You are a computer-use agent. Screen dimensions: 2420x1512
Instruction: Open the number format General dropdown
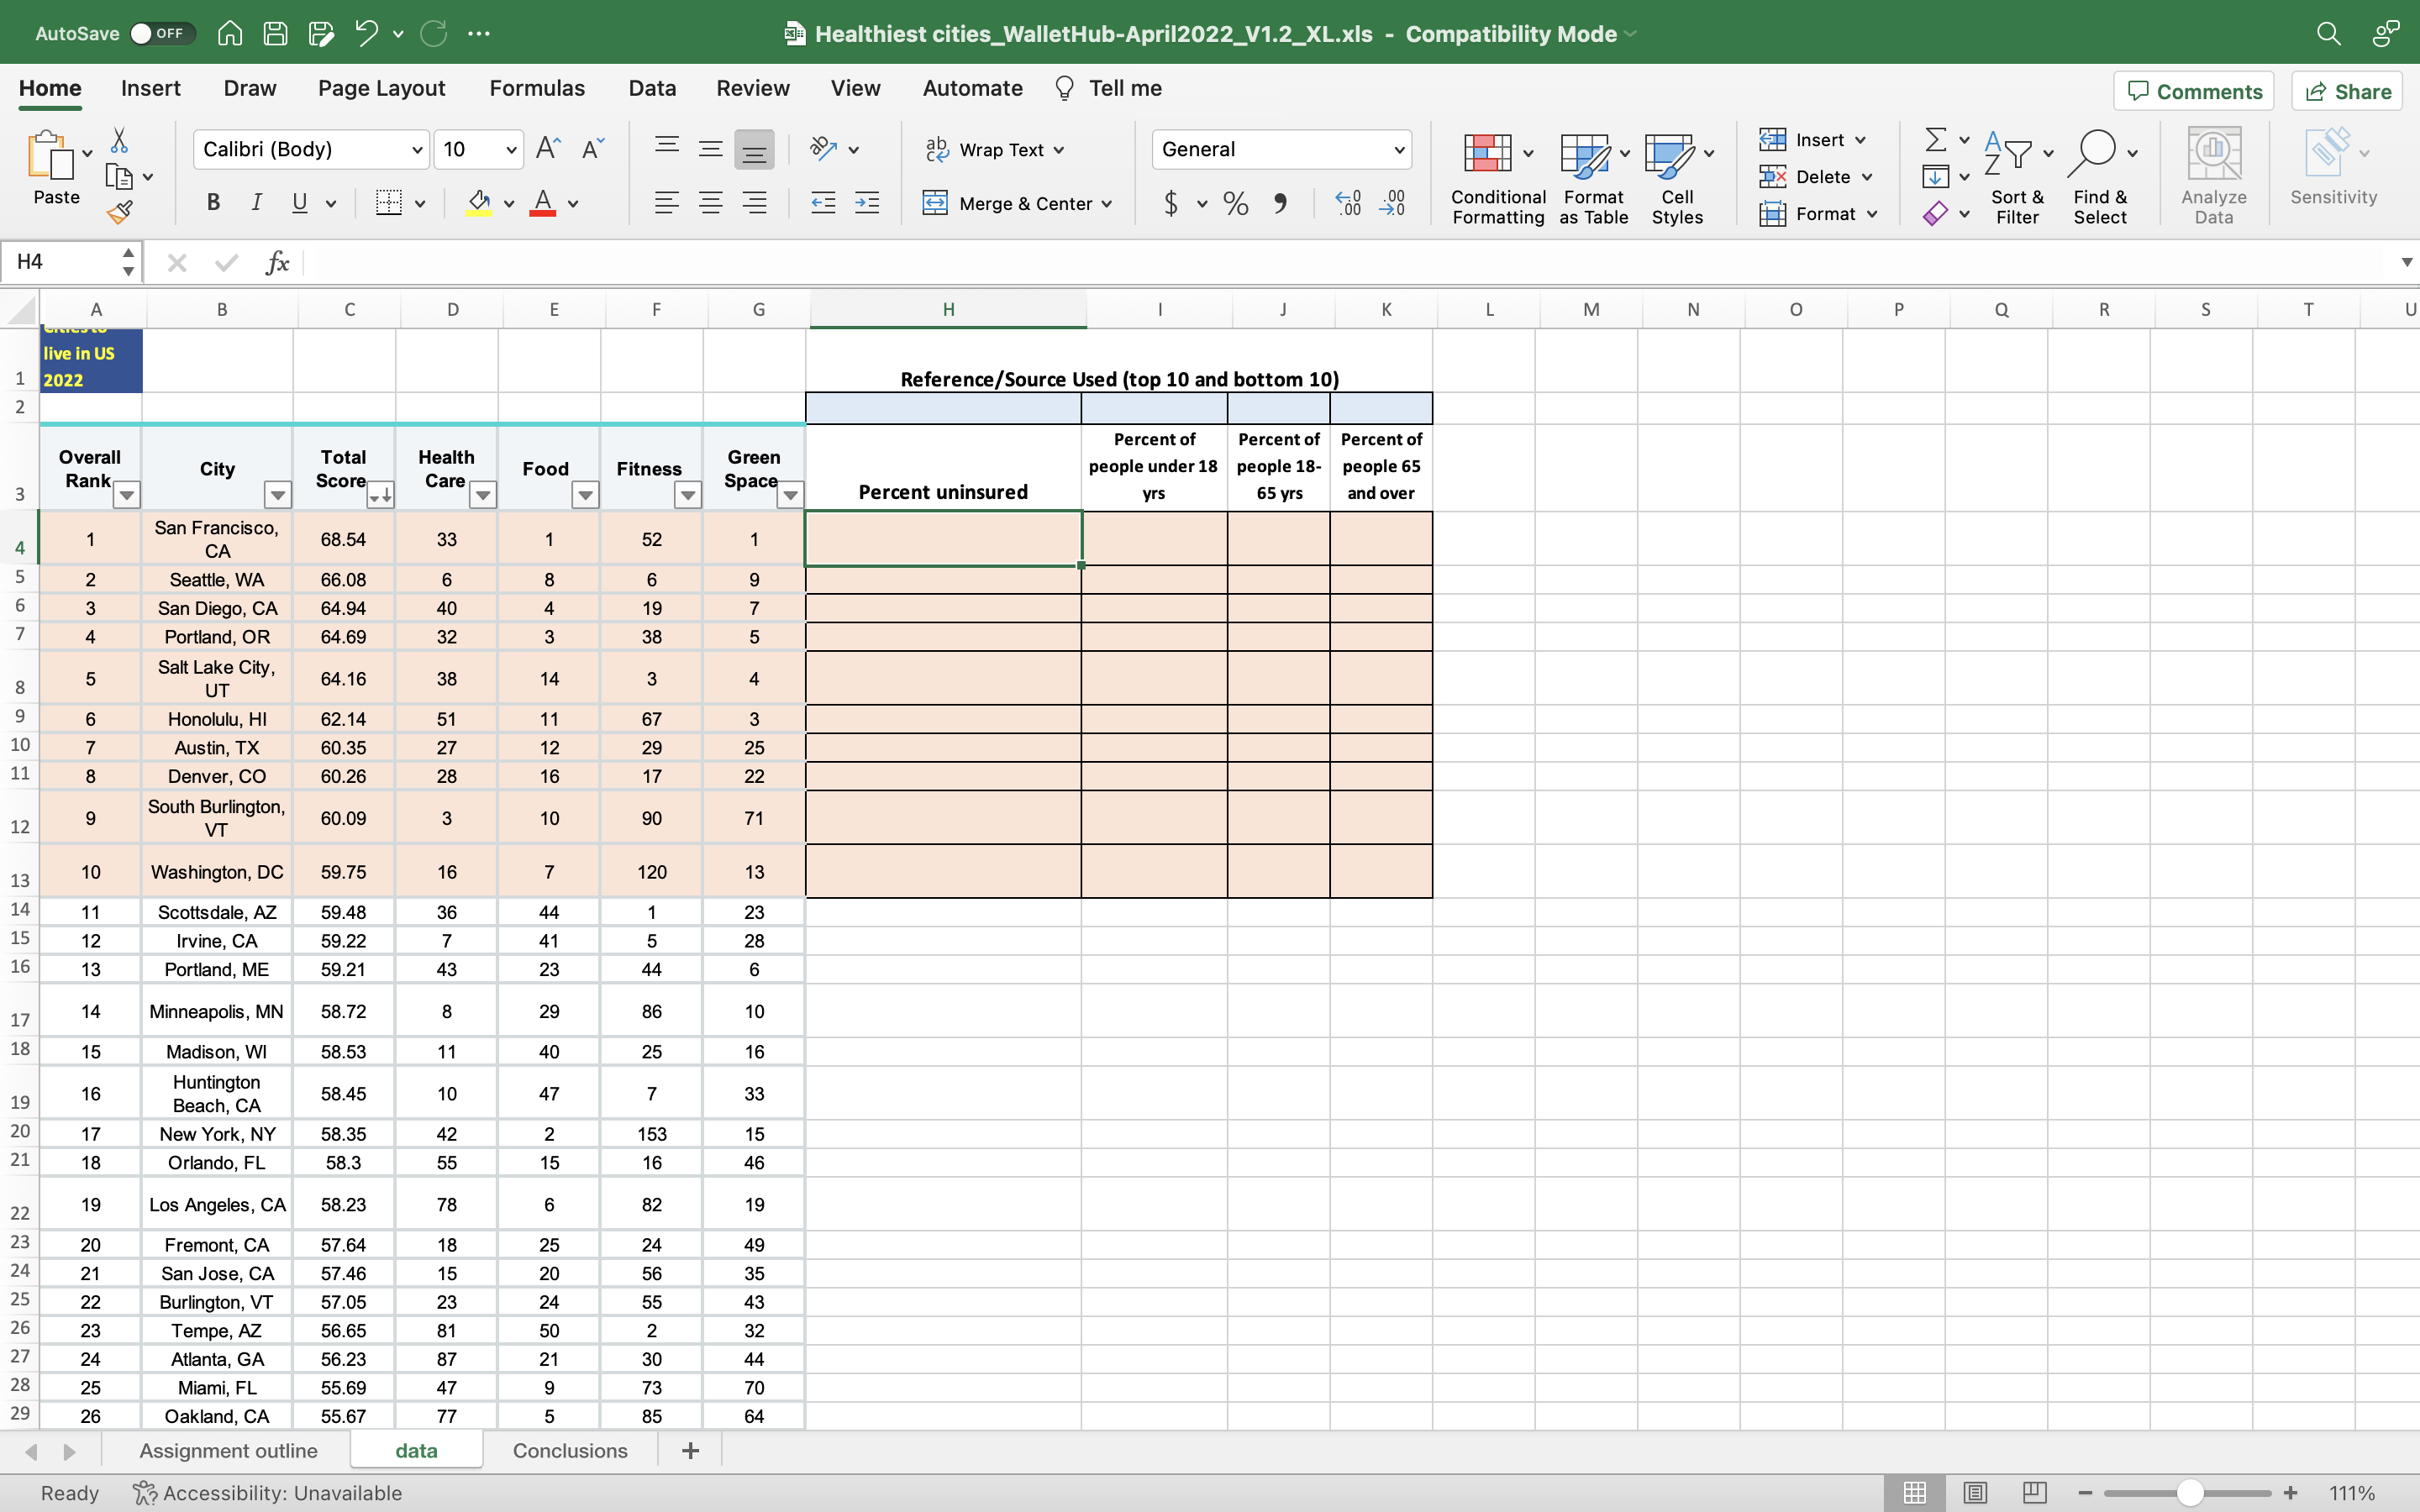pos(1399,150)
